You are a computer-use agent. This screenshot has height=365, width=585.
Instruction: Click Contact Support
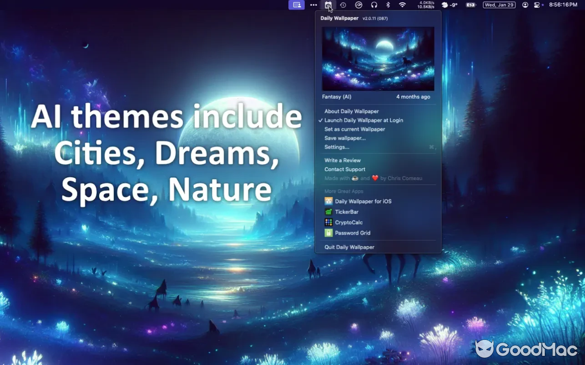pyautogui.click(x=345, y=169)
